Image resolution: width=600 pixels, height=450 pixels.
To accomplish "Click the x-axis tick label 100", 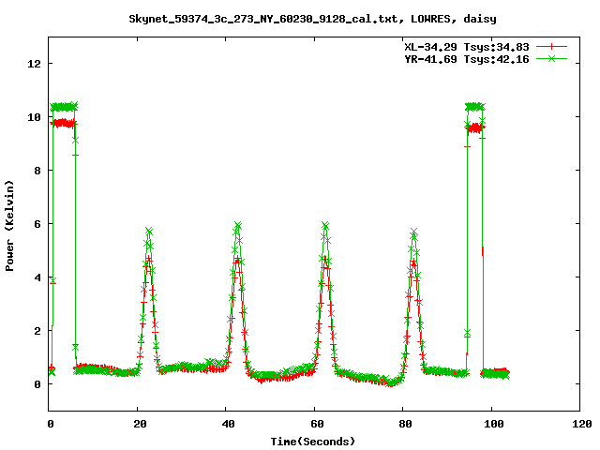I will [x=494, y=424].
